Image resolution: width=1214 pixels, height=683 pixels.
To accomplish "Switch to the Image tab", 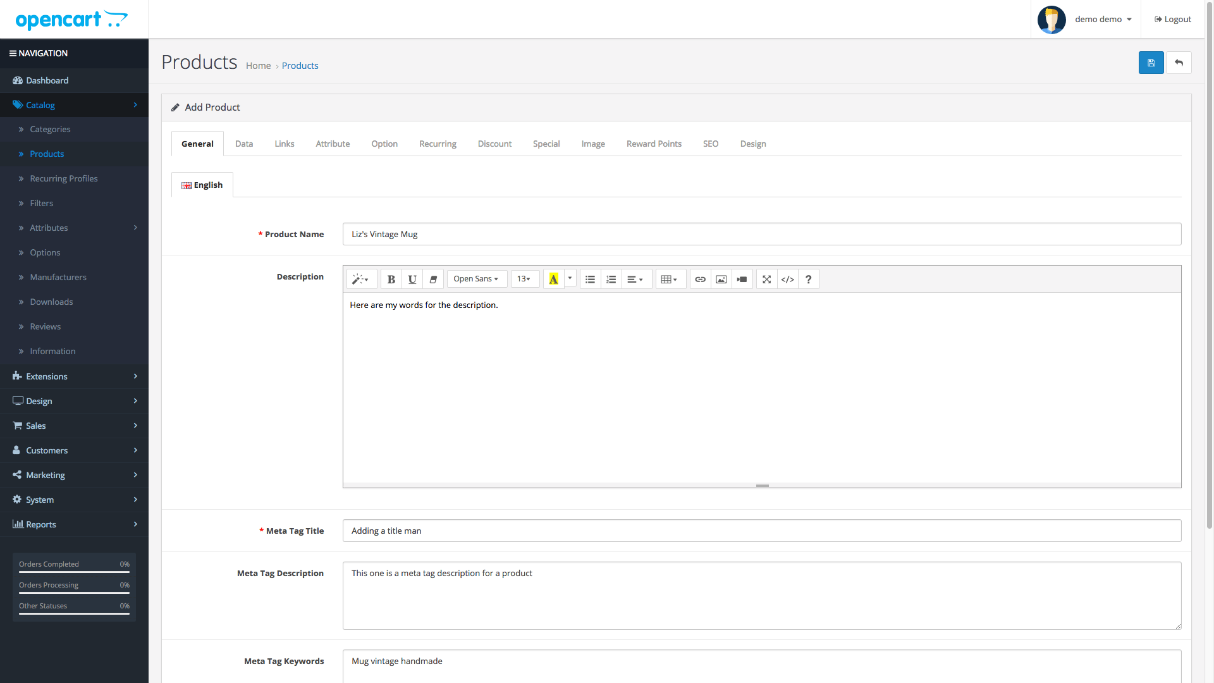I will tap(593, 144).
